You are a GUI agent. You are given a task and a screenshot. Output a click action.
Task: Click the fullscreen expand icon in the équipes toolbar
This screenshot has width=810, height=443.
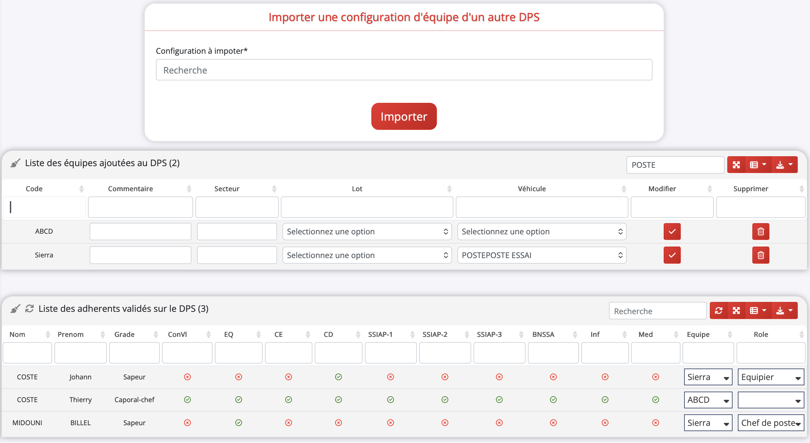coord(736,165)
